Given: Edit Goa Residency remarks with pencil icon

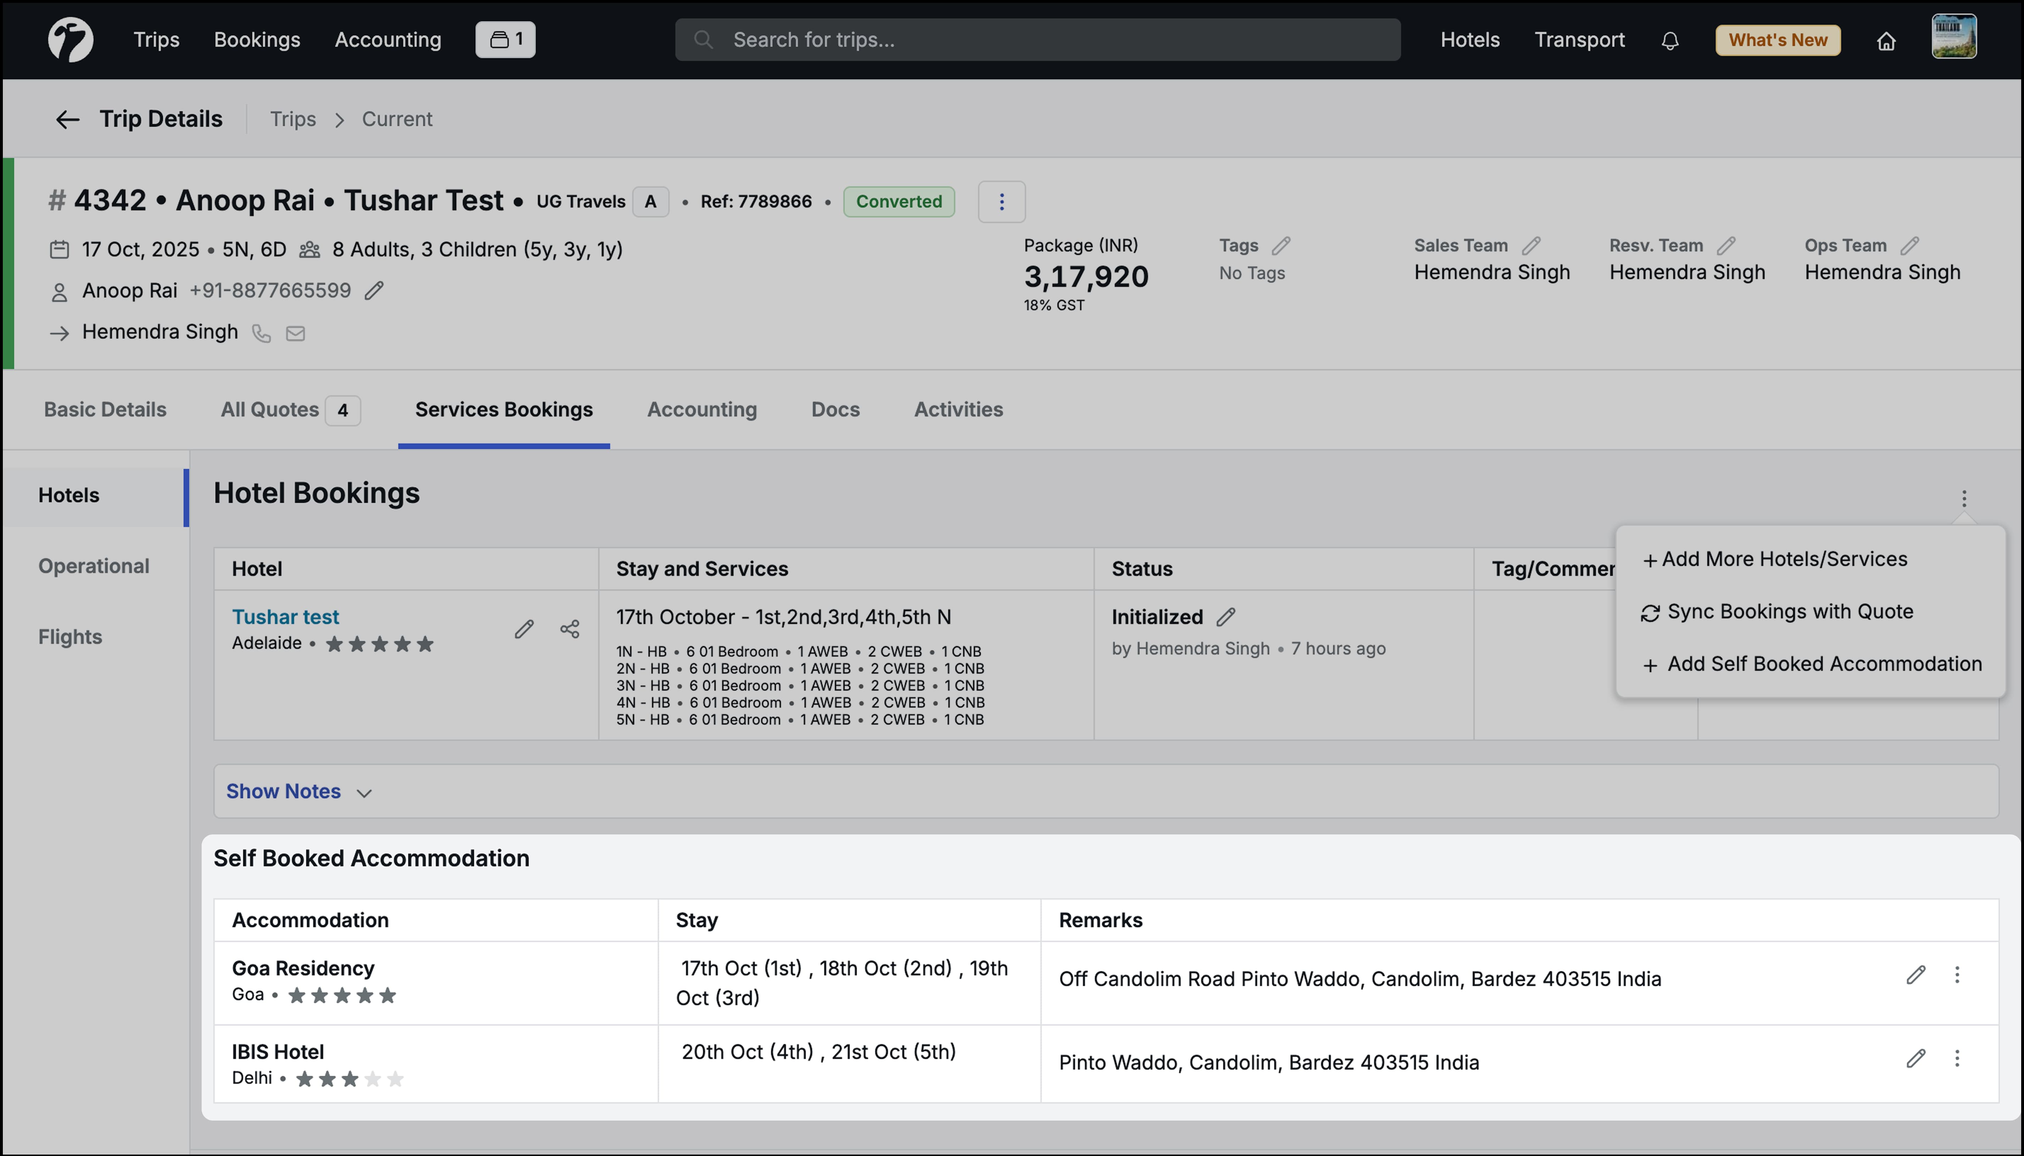Looking at the screenshot, I should (x=1917, y=975).
